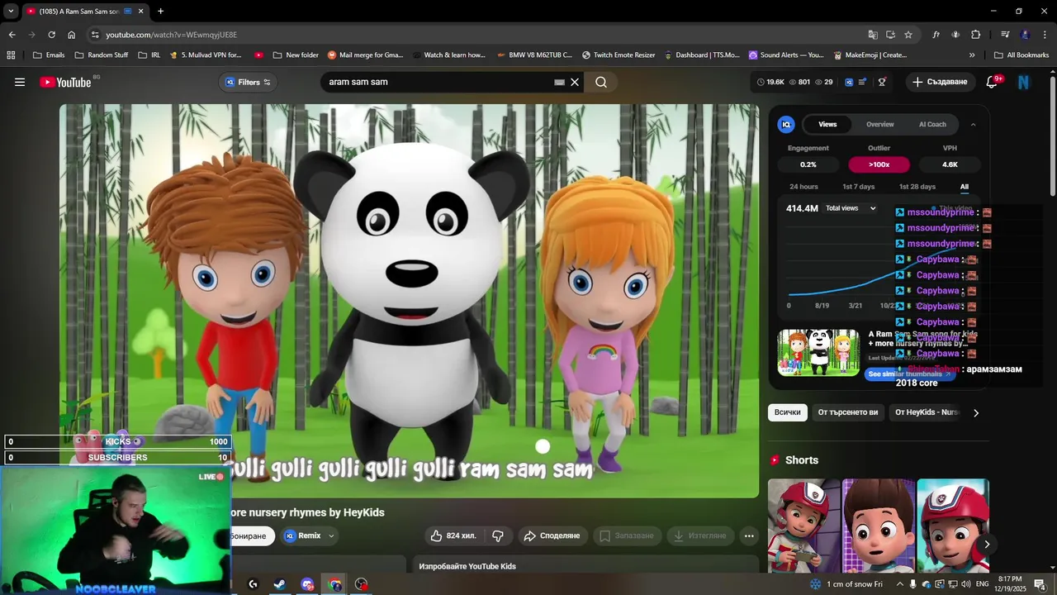Click the browser address bar
Viewport: 1057px width, 595px height.
coord(479,35)
